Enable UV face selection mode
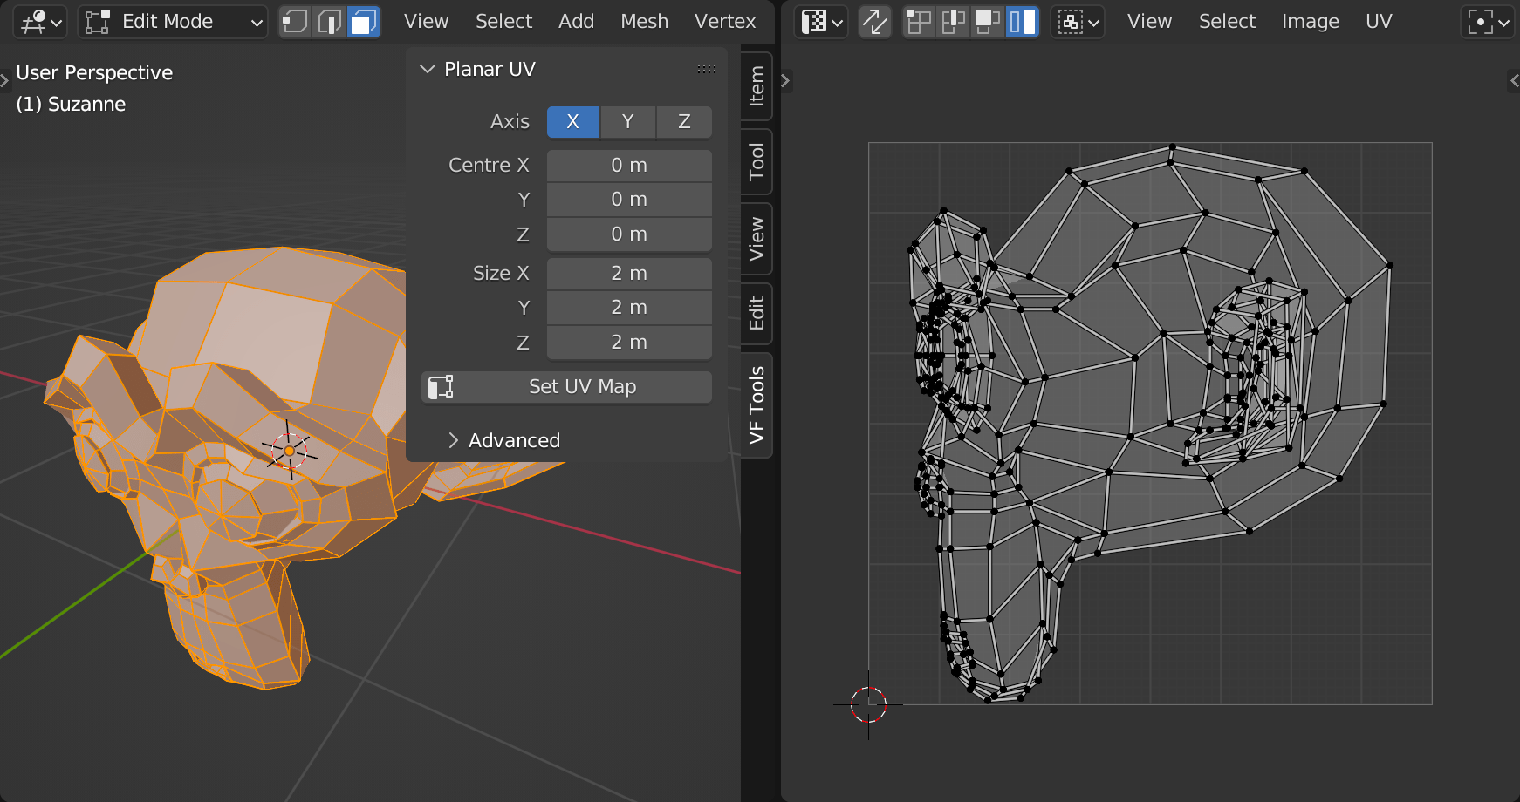Screen dimensions: 1520x802 (987, 22)
